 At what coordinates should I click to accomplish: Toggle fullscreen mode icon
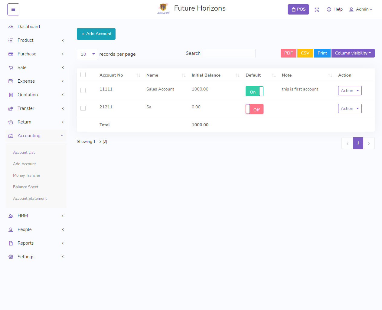pos(317,10)
